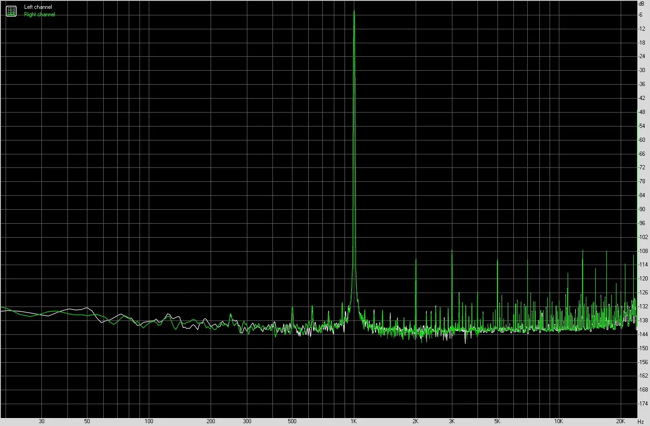Click the "-114" dB scale label

tap(643, 265)
